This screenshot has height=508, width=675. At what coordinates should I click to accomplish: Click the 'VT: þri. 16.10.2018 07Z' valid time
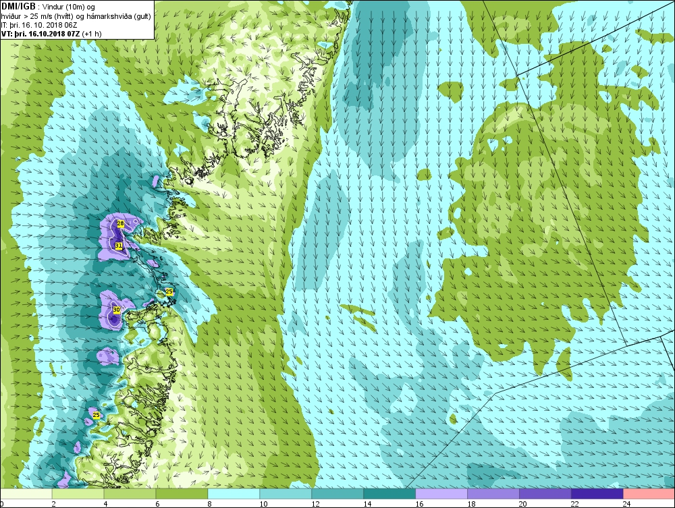point(40,34)
